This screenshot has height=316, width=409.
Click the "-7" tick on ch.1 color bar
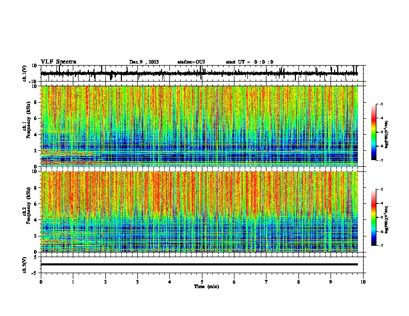pos(381,160)
